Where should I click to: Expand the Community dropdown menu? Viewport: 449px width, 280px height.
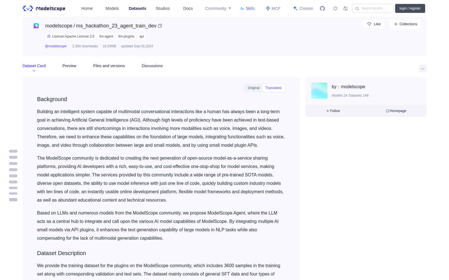click(x=218, y=8)
